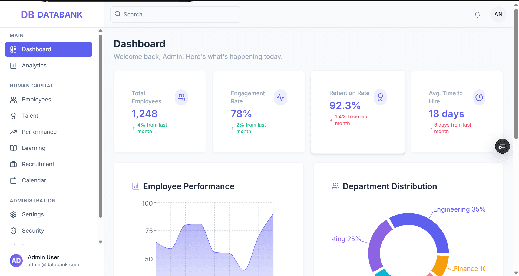Click the Retention Rate value 92.3%

pyautogui.click(x=345, y=105)
